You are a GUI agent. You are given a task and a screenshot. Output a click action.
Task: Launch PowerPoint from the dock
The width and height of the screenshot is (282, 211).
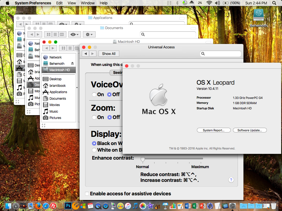pyautogui.click(x=202, y=206)
